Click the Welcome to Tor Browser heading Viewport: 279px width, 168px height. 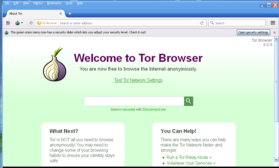(138, 58)
